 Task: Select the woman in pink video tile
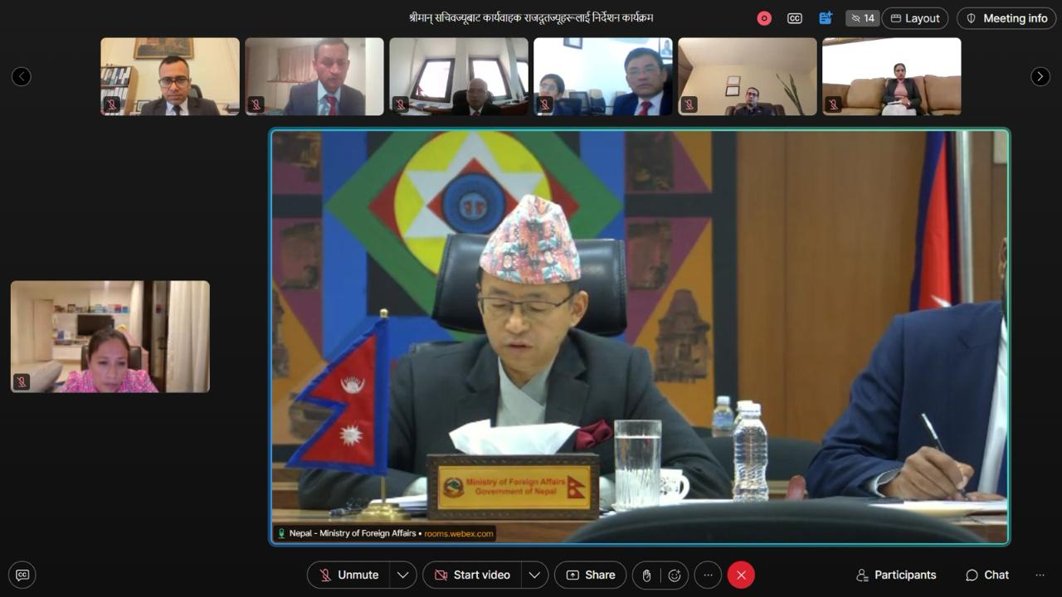coord(110,336)
